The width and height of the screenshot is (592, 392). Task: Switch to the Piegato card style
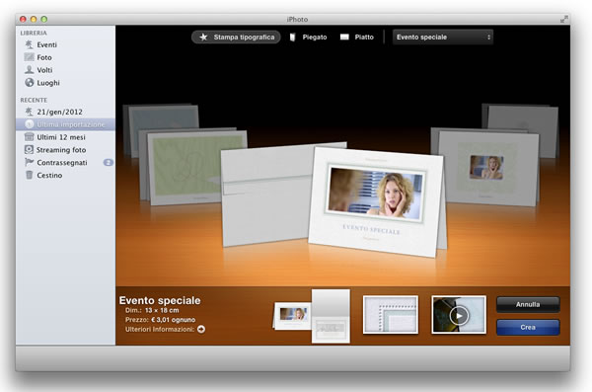[x=308, y=38]
